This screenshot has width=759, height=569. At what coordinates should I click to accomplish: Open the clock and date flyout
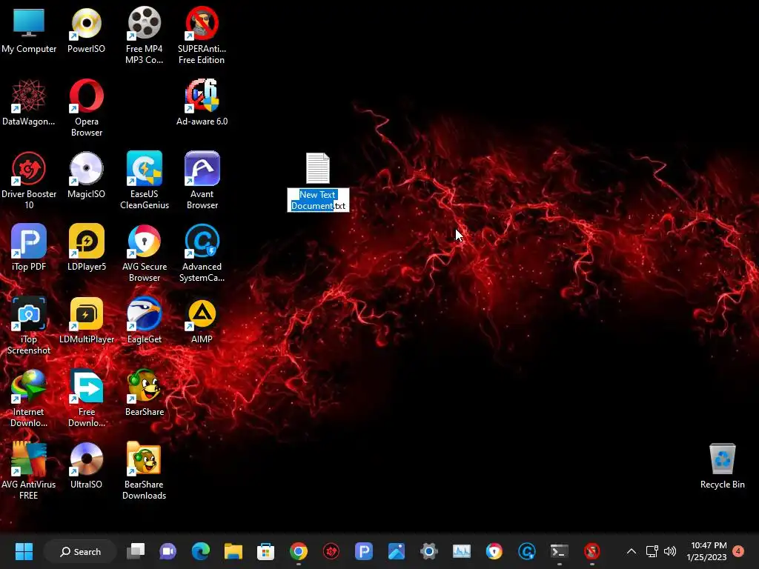pyautogui.click(x=706, y=551)
